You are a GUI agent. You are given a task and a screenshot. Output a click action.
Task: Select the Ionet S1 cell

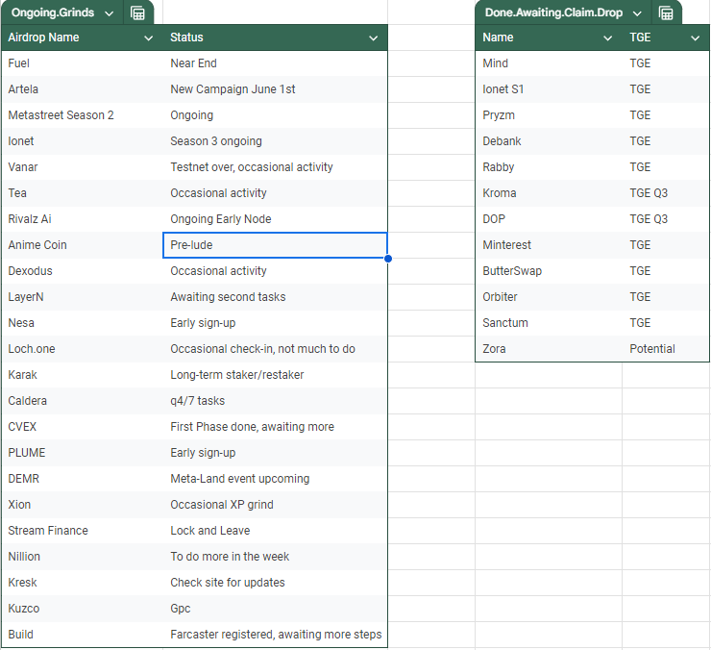pos(549,89)
